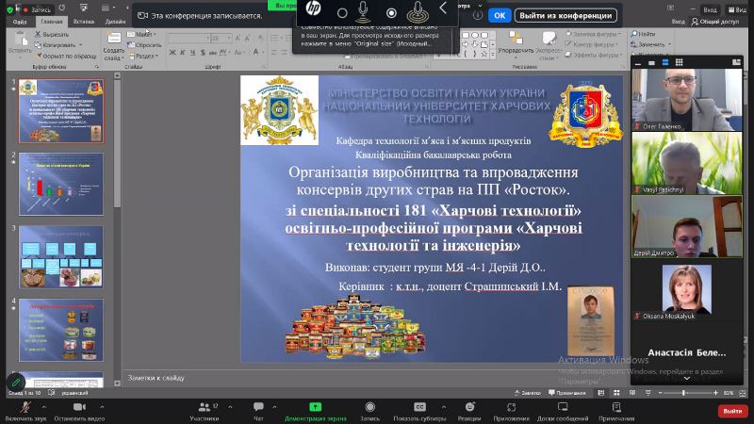Click Найти search tool
This screenshot has width=754, height=424.
(643, 34)
